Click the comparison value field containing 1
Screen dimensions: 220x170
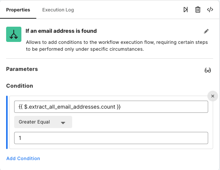(111, 138)
